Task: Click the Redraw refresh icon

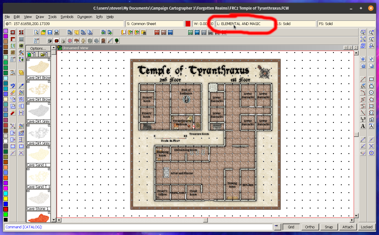Action: click(363, 46)
